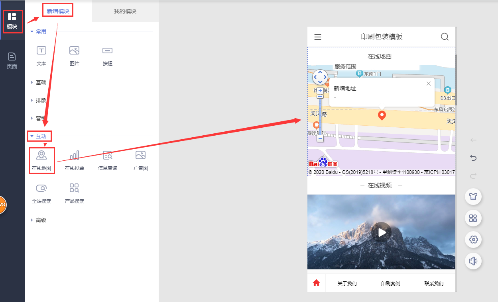This screenshot has height=302, width=498.
Task: Click the map pan control
Action: [320, 77]
